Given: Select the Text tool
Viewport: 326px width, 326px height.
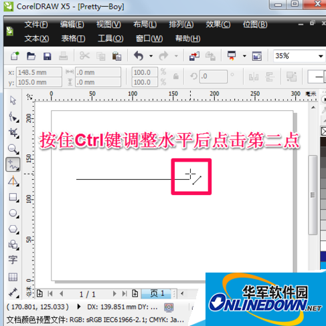Looking at the screenshot, I should tap(13, 260).
